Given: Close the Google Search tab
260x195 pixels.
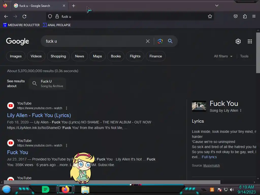Looking at the screenshot, I should [x=64, y=6].
